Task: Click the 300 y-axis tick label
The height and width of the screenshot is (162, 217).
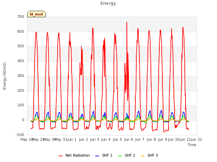Action: (x=21, y=76)
